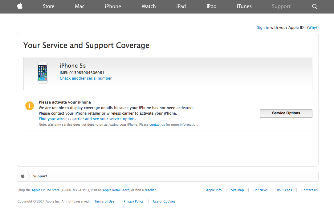Click the Apple logo in the breadcrumb bar
This screenshot has width=334, height=213.
click(23, 176)
